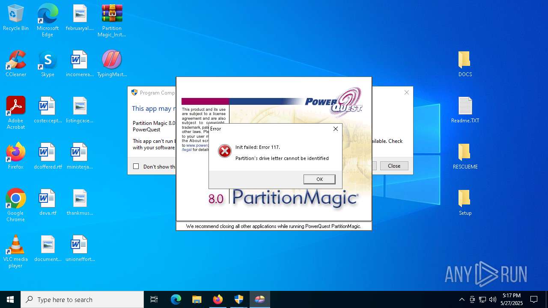Select the deva.rtf document icon

click(x=48, y=203)
